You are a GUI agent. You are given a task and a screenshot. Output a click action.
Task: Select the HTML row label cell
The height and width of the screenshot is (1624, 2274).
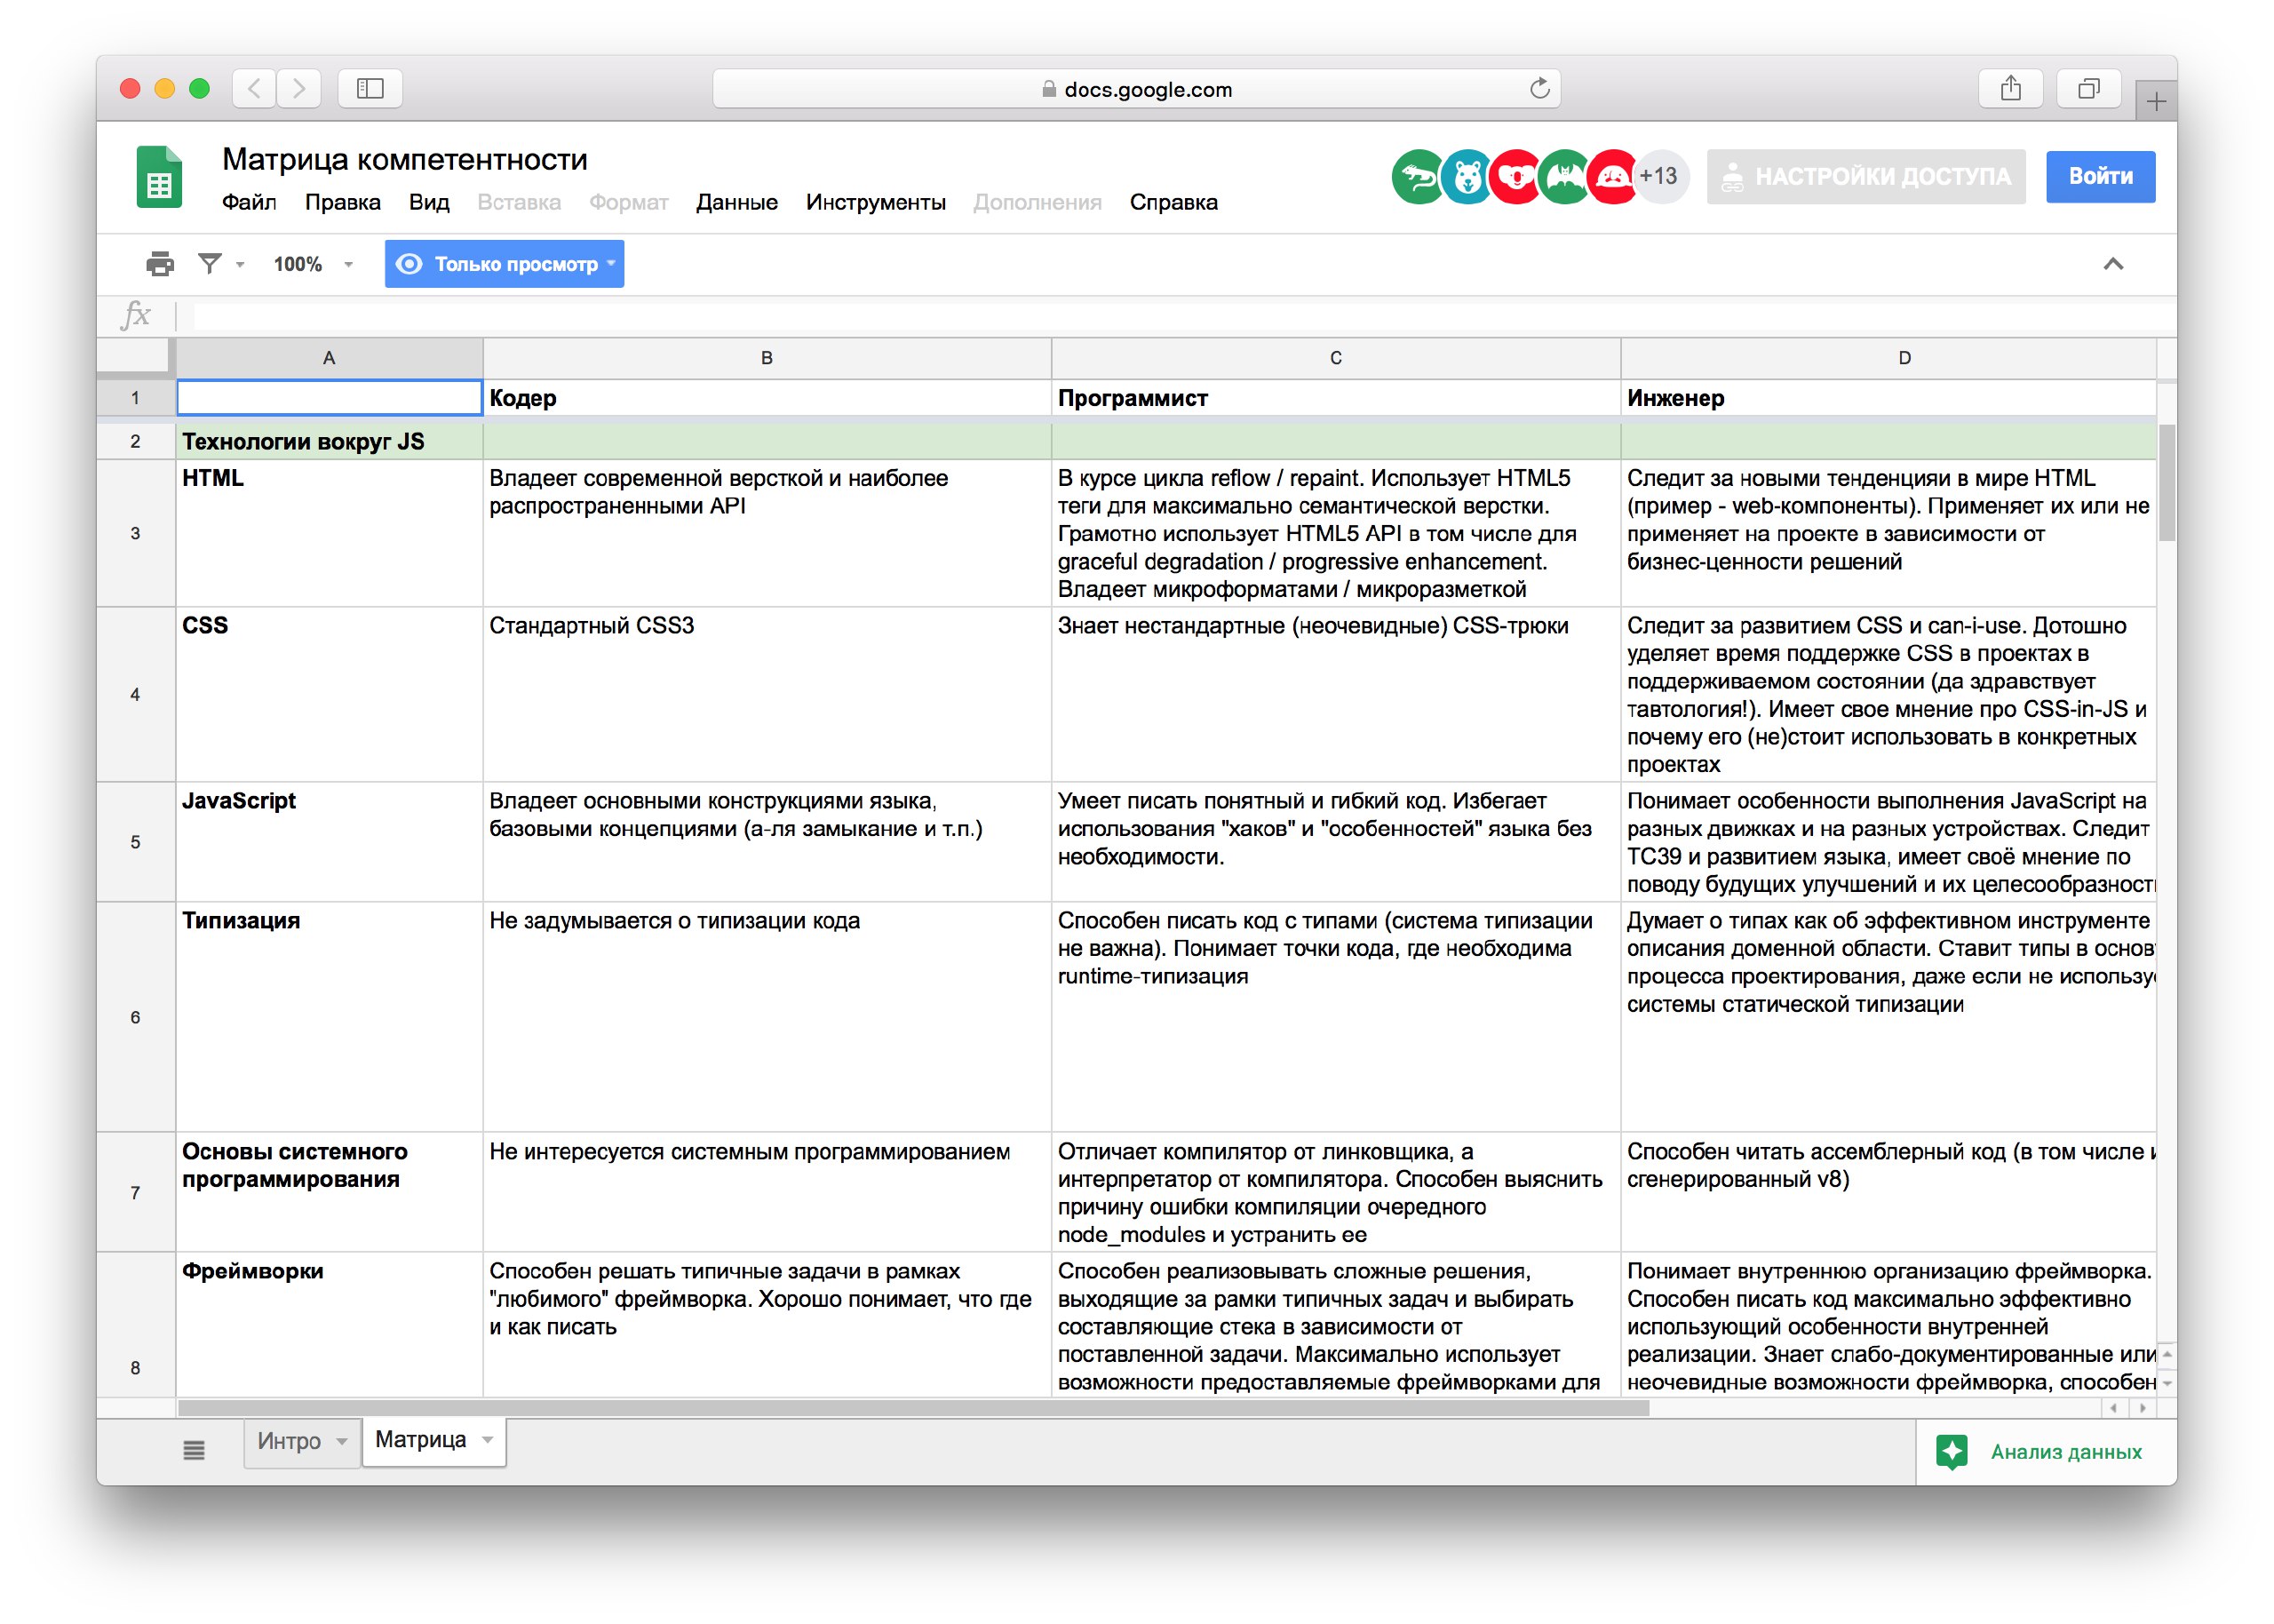(x=329, y=533)
